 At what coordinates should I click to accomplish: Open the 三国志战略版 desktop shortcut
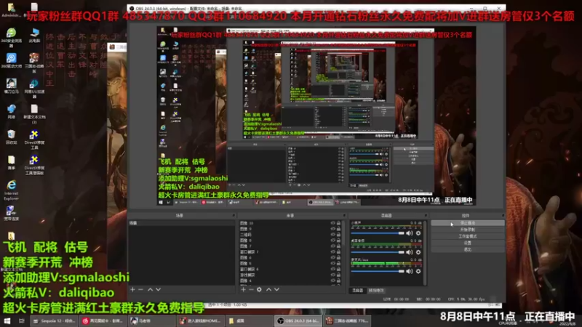pos(34,62)
